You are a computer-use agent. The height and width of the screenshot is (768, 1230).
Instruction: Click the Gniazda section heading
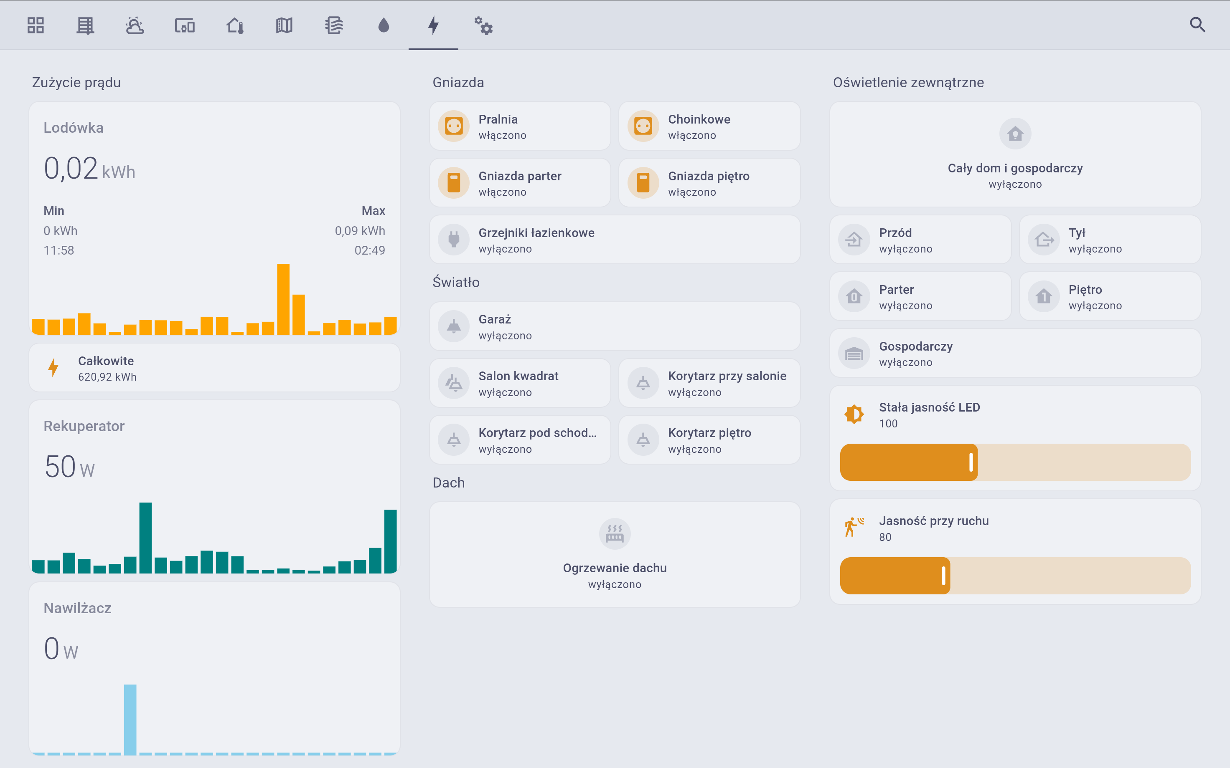pos(458,82)
